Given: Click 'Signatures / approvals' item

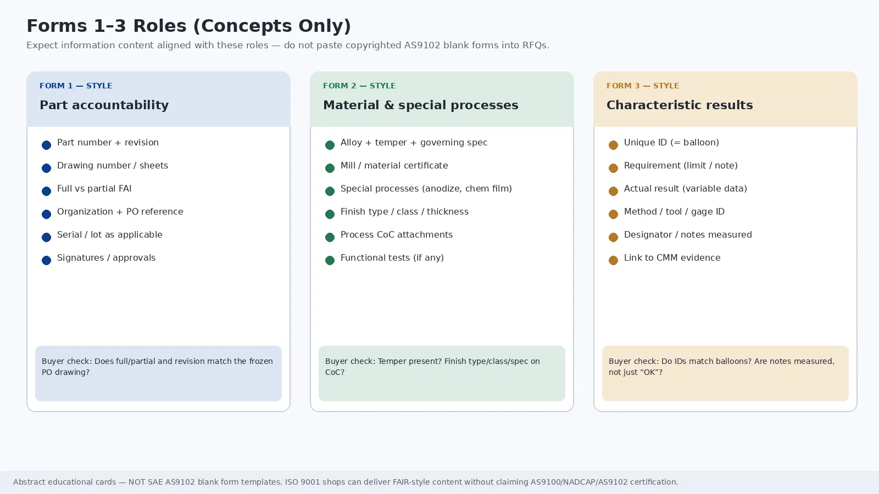Looking at the screenshot, I should (x=106, y=257).
